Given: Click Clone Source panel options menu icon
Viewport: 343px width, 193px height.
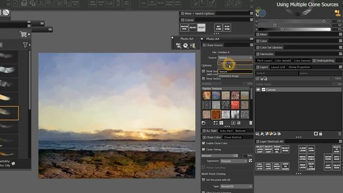Looking at the screenshot, I should coord(251,45).
